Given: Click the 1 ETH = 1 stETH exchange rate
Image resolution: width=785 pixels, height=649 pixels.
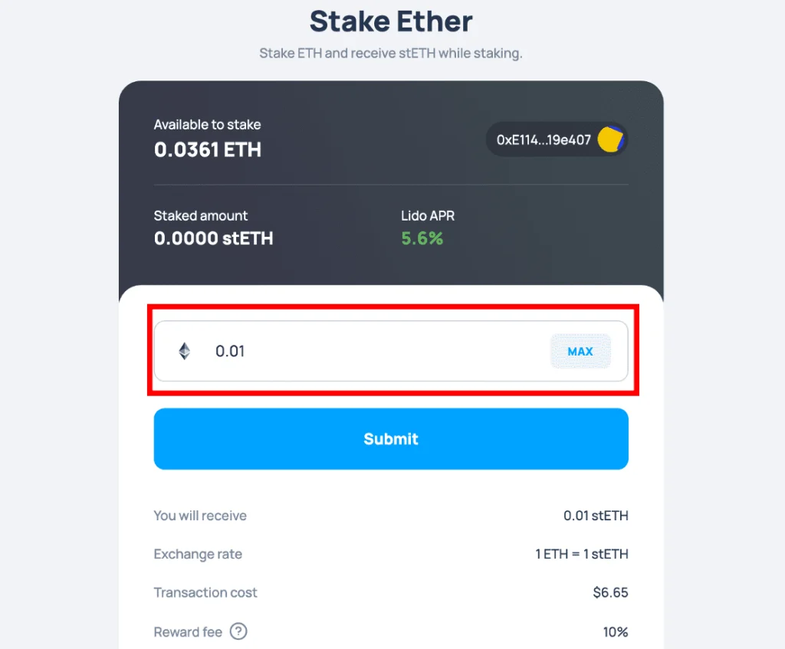Looking at the screenshot, I should pos(582,554).
